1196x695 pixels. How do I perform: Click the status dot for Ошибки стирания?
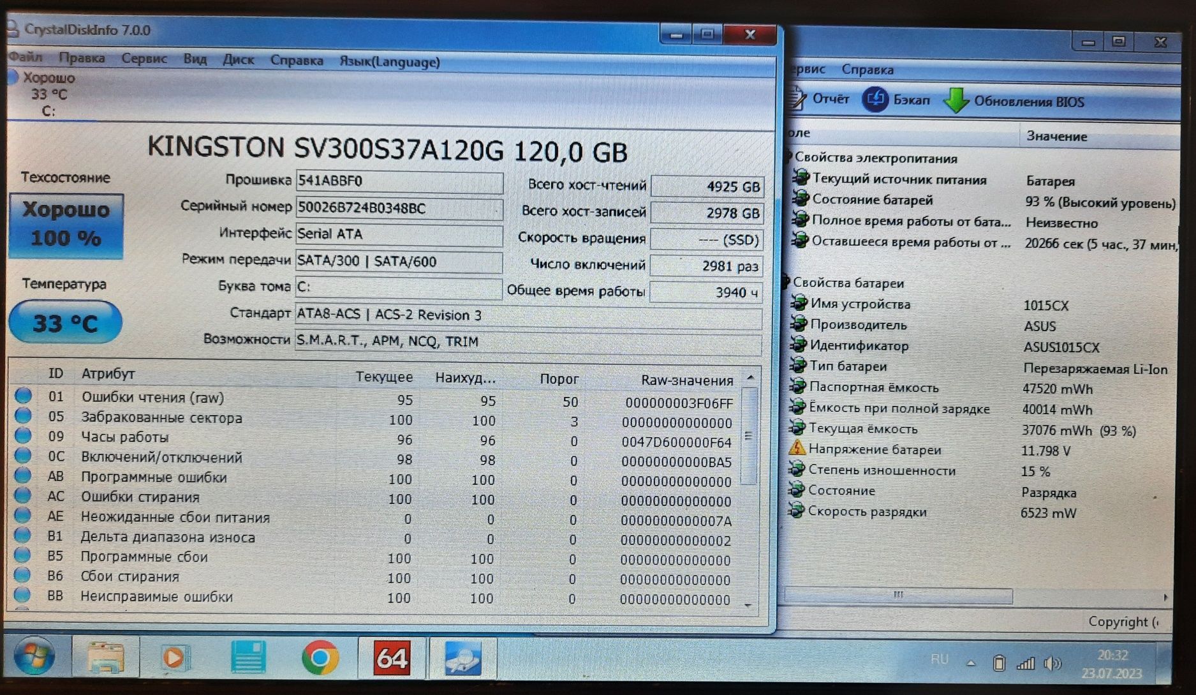click(x=23, y=495)
